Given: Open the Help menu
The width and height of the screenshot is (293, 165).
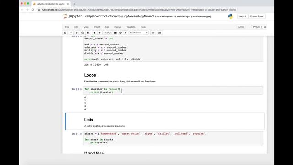Looking at the screenshot, I should click(143, 27).
